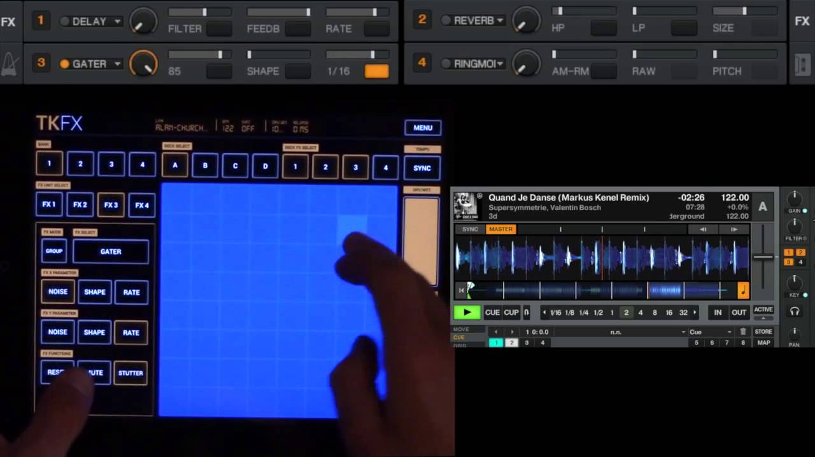Click the green play button
Screen dimensions: 815x457
(467, 313)
